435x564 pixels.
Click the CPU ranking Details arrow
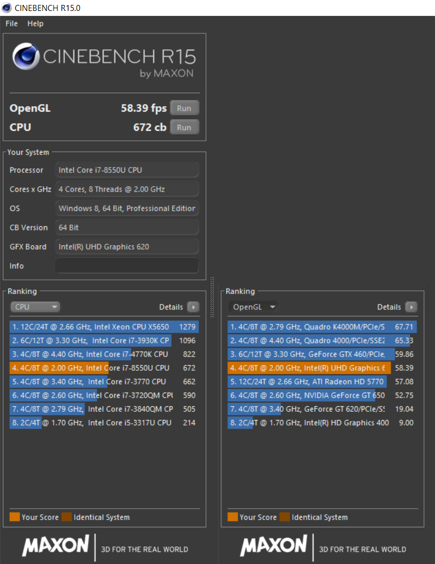coord(193,307)
